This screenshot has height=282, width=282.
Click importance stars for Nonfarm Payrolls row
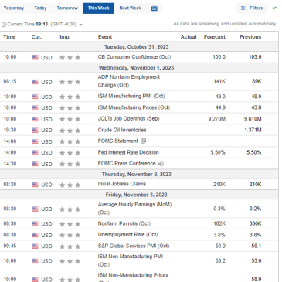point(70,224)
